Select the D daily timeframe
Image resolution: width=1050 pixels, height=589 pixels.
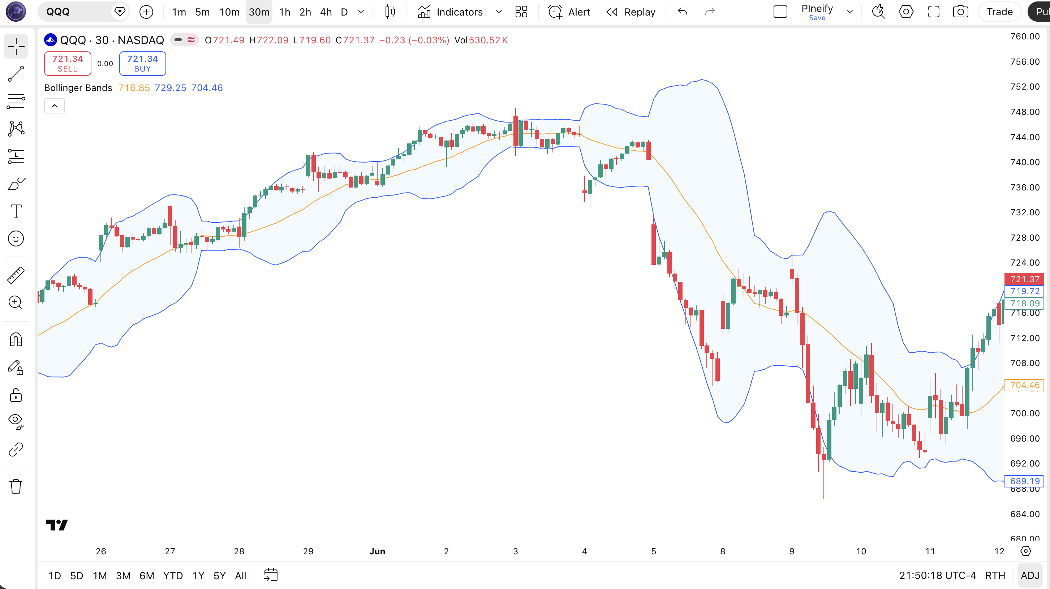click(344, 12)
